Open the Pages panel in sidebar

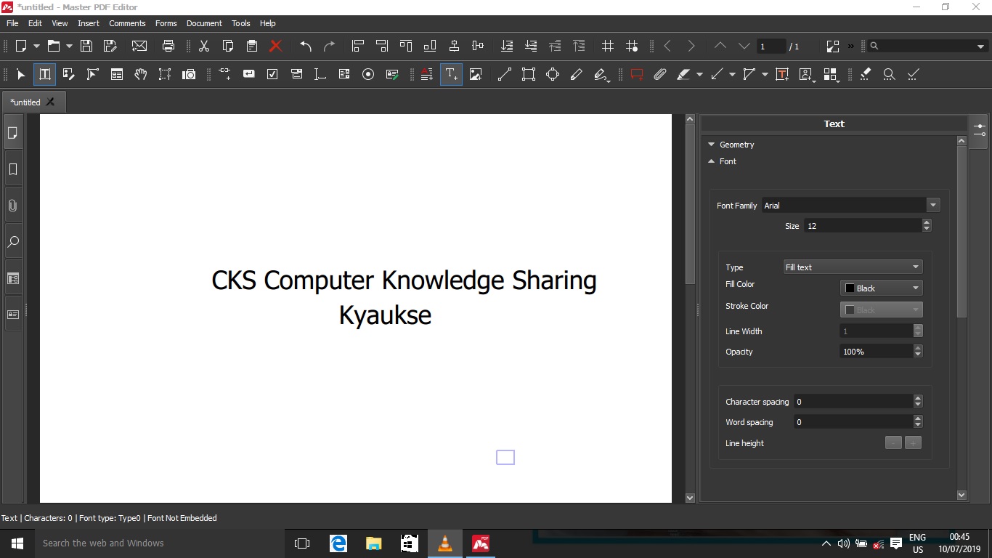click(x=13, y=133)
